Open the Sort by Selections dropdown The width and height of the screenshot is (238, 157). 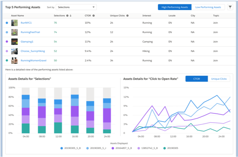click(76, 7)
